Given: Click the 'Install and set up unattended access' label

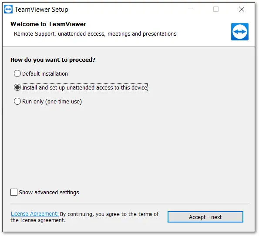Looking at the screenshot, I should 85,87.
